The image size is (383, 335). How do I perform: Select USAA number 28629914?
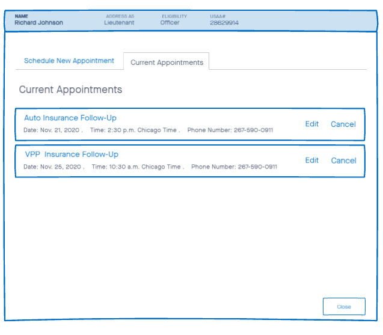pyautogui.click(x=224, y=23)
